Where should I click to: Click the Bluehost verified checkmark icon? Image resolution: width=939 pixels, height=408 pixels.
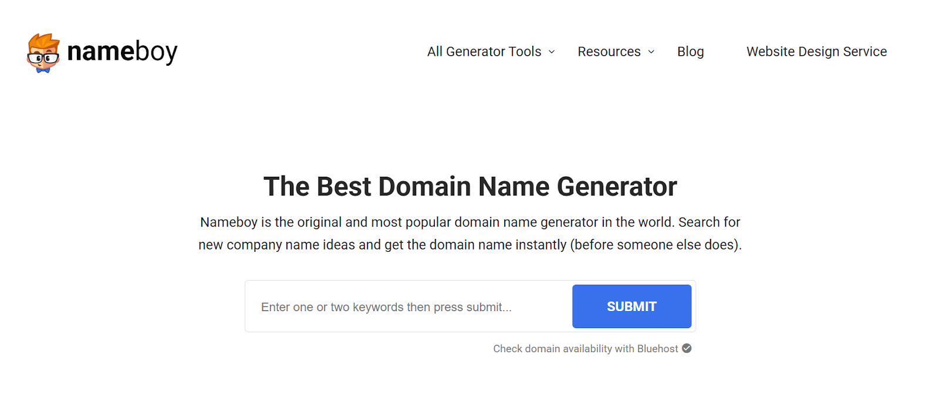[x=687, y=348]
